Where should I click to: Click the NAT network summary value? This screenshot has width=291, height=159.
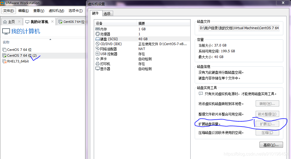(142, 49)
